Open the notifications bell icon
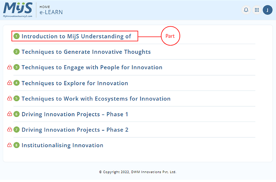The image size is (276, 182). [246, 10]
